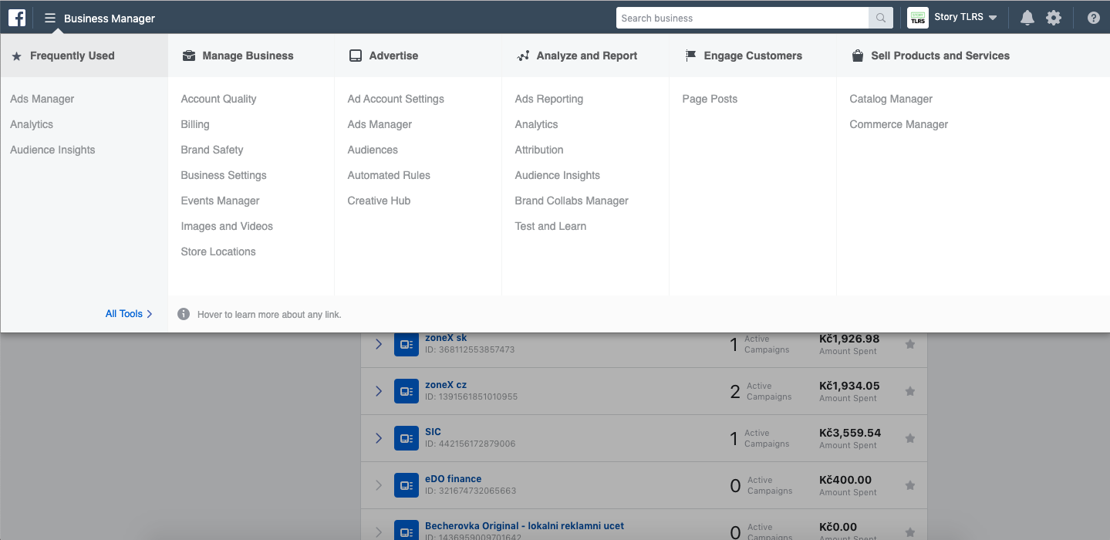The image size is (1110, 540).
Task: Open Creative Hub
Action: 379,201
